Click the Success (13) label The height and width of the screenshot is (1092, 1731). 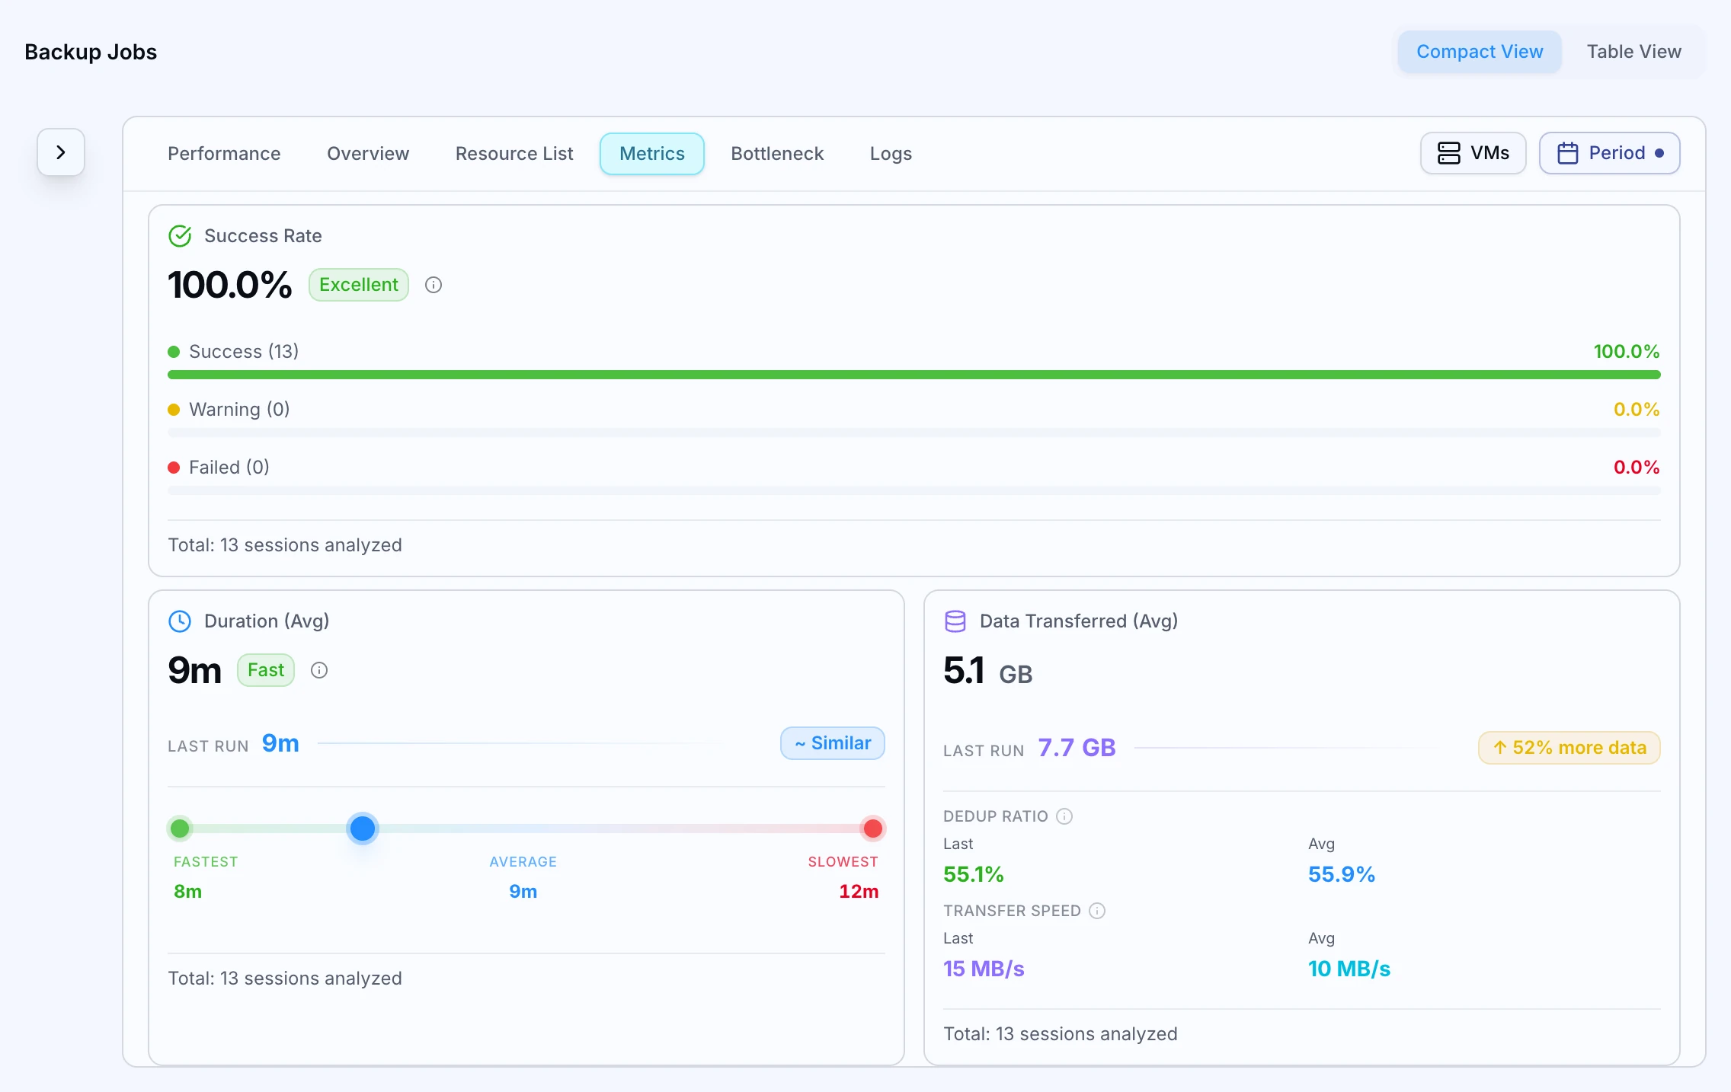point(244,352)
